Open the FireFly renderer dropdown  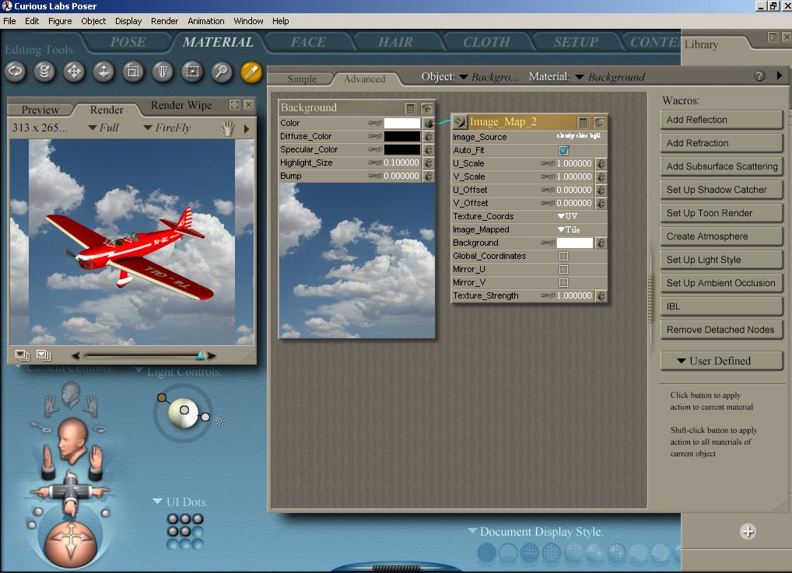click(166, 128)
